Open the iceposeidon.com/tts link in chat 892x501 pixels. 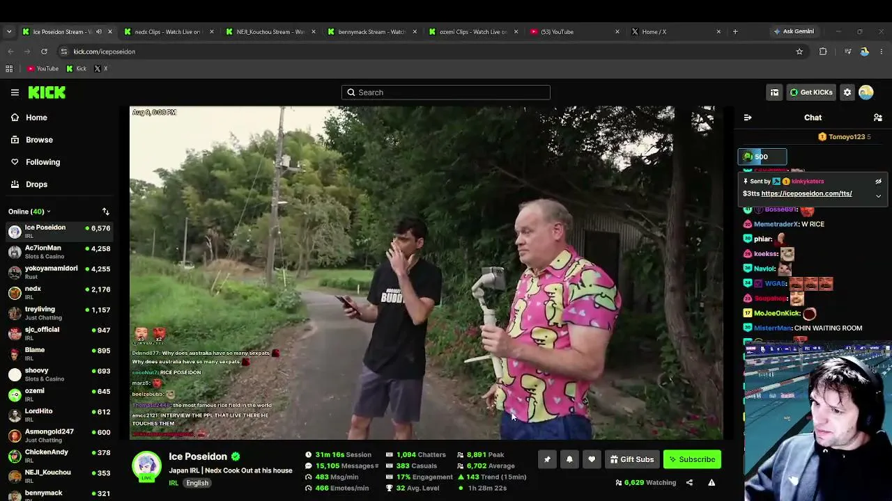806,193
